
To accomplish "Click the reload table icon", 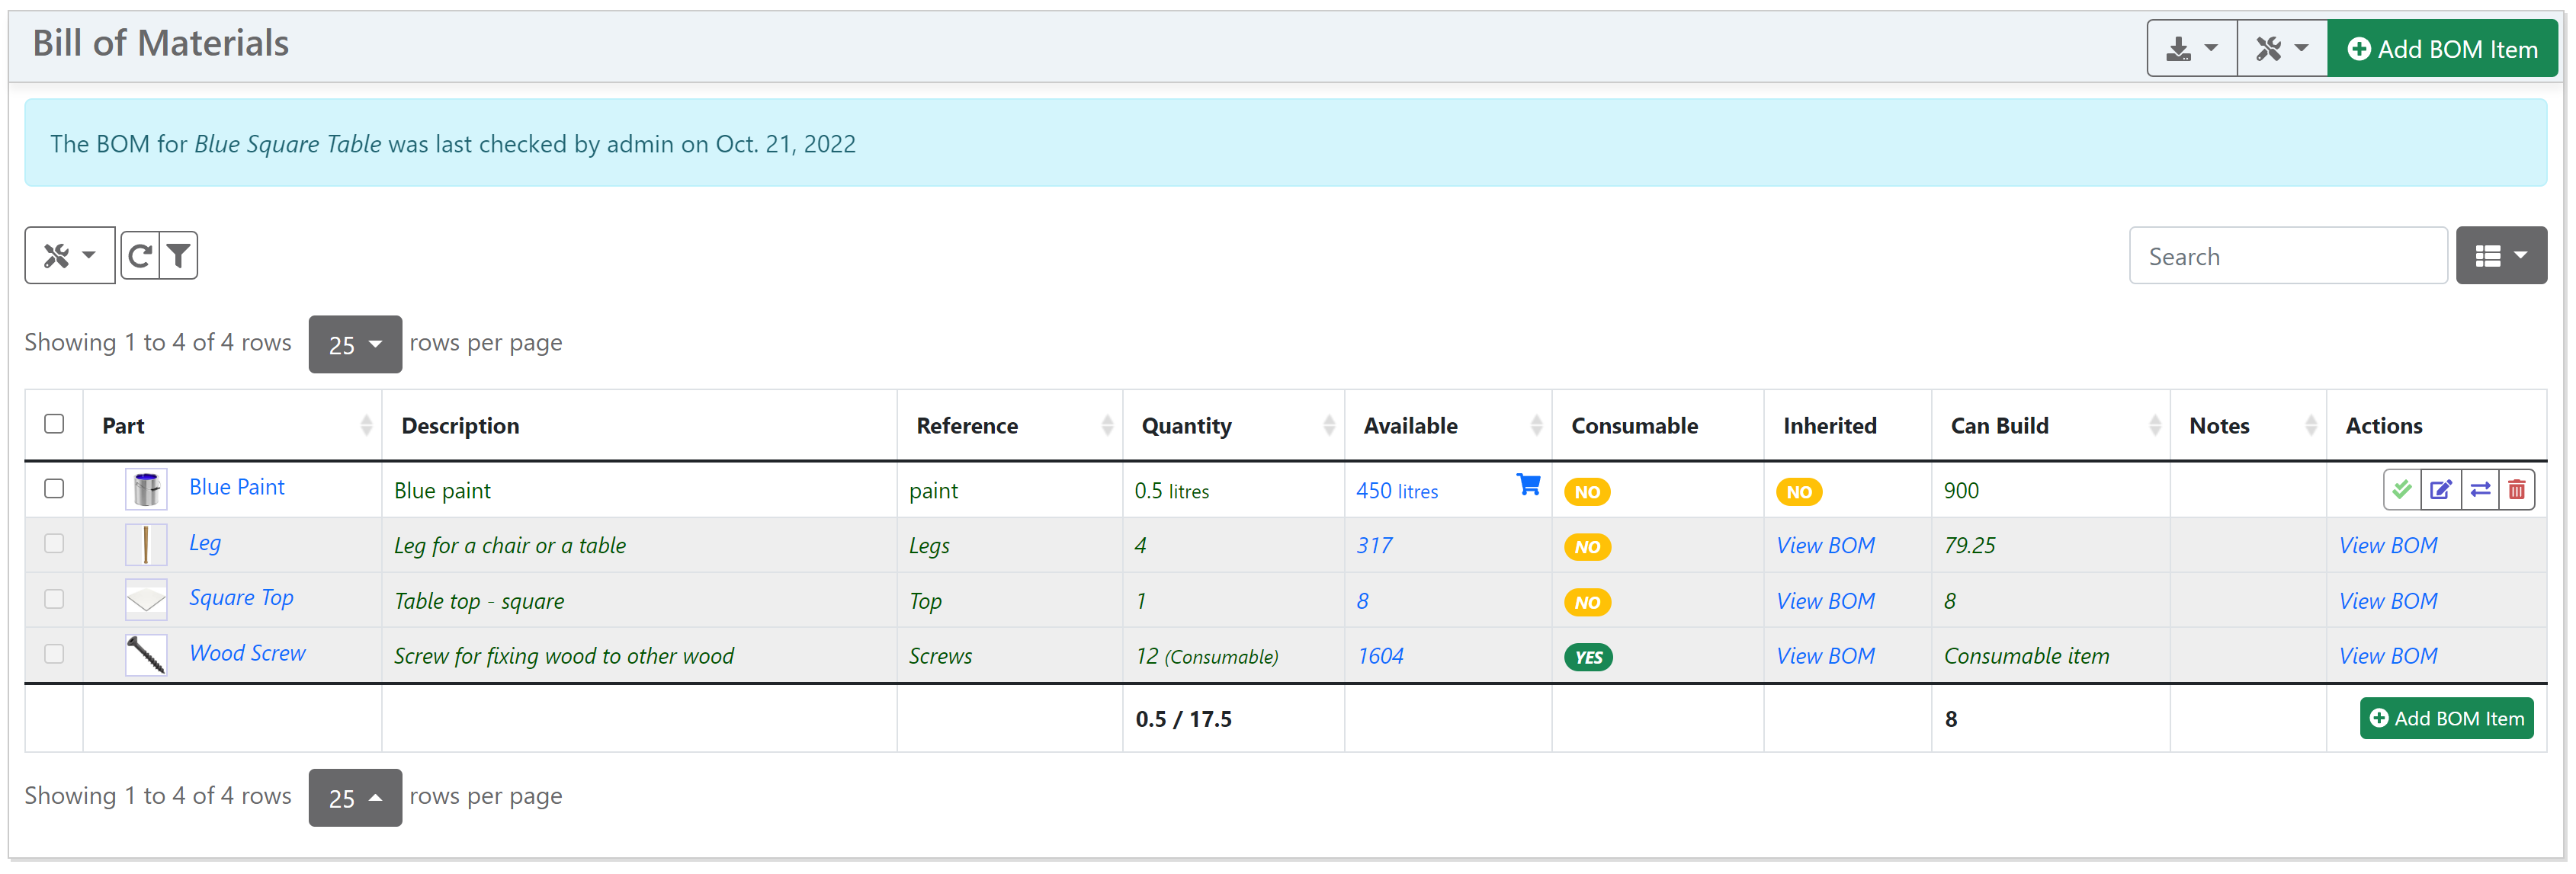I will pyautogui.click(x=140, y=256).
